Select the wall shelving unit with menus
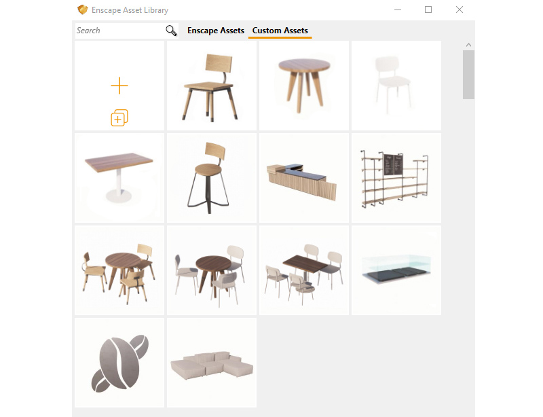 click(396, 178)
